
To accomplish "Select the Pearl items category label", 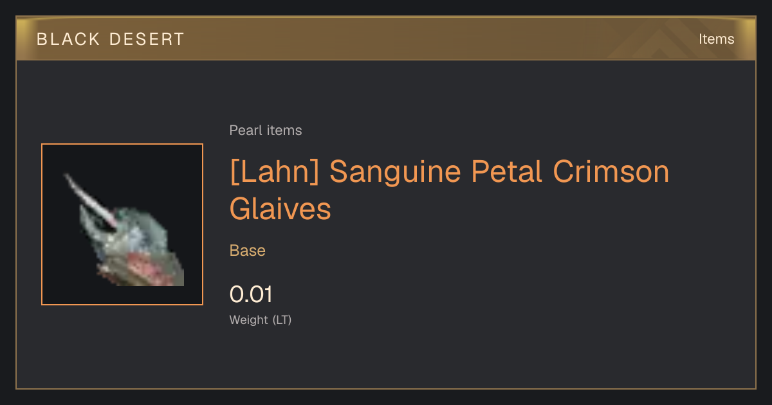I will (x=266, y=130).
